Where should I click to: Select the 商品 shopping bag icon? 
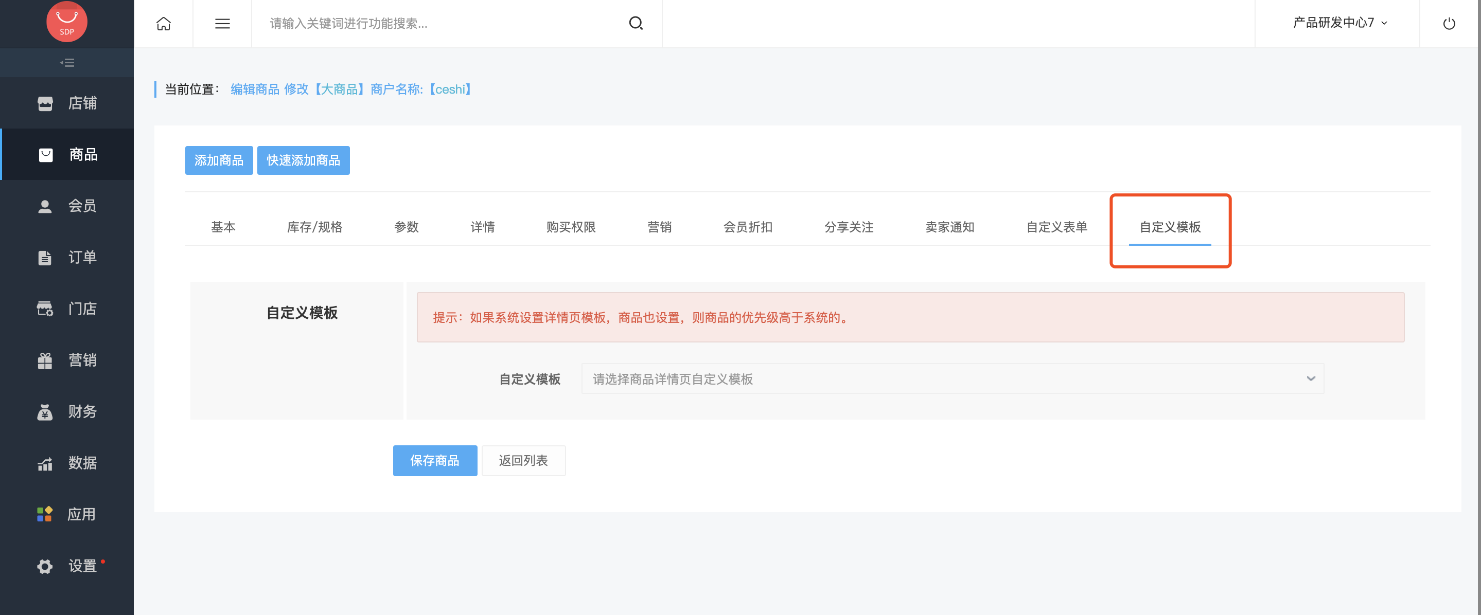point(45,155)
